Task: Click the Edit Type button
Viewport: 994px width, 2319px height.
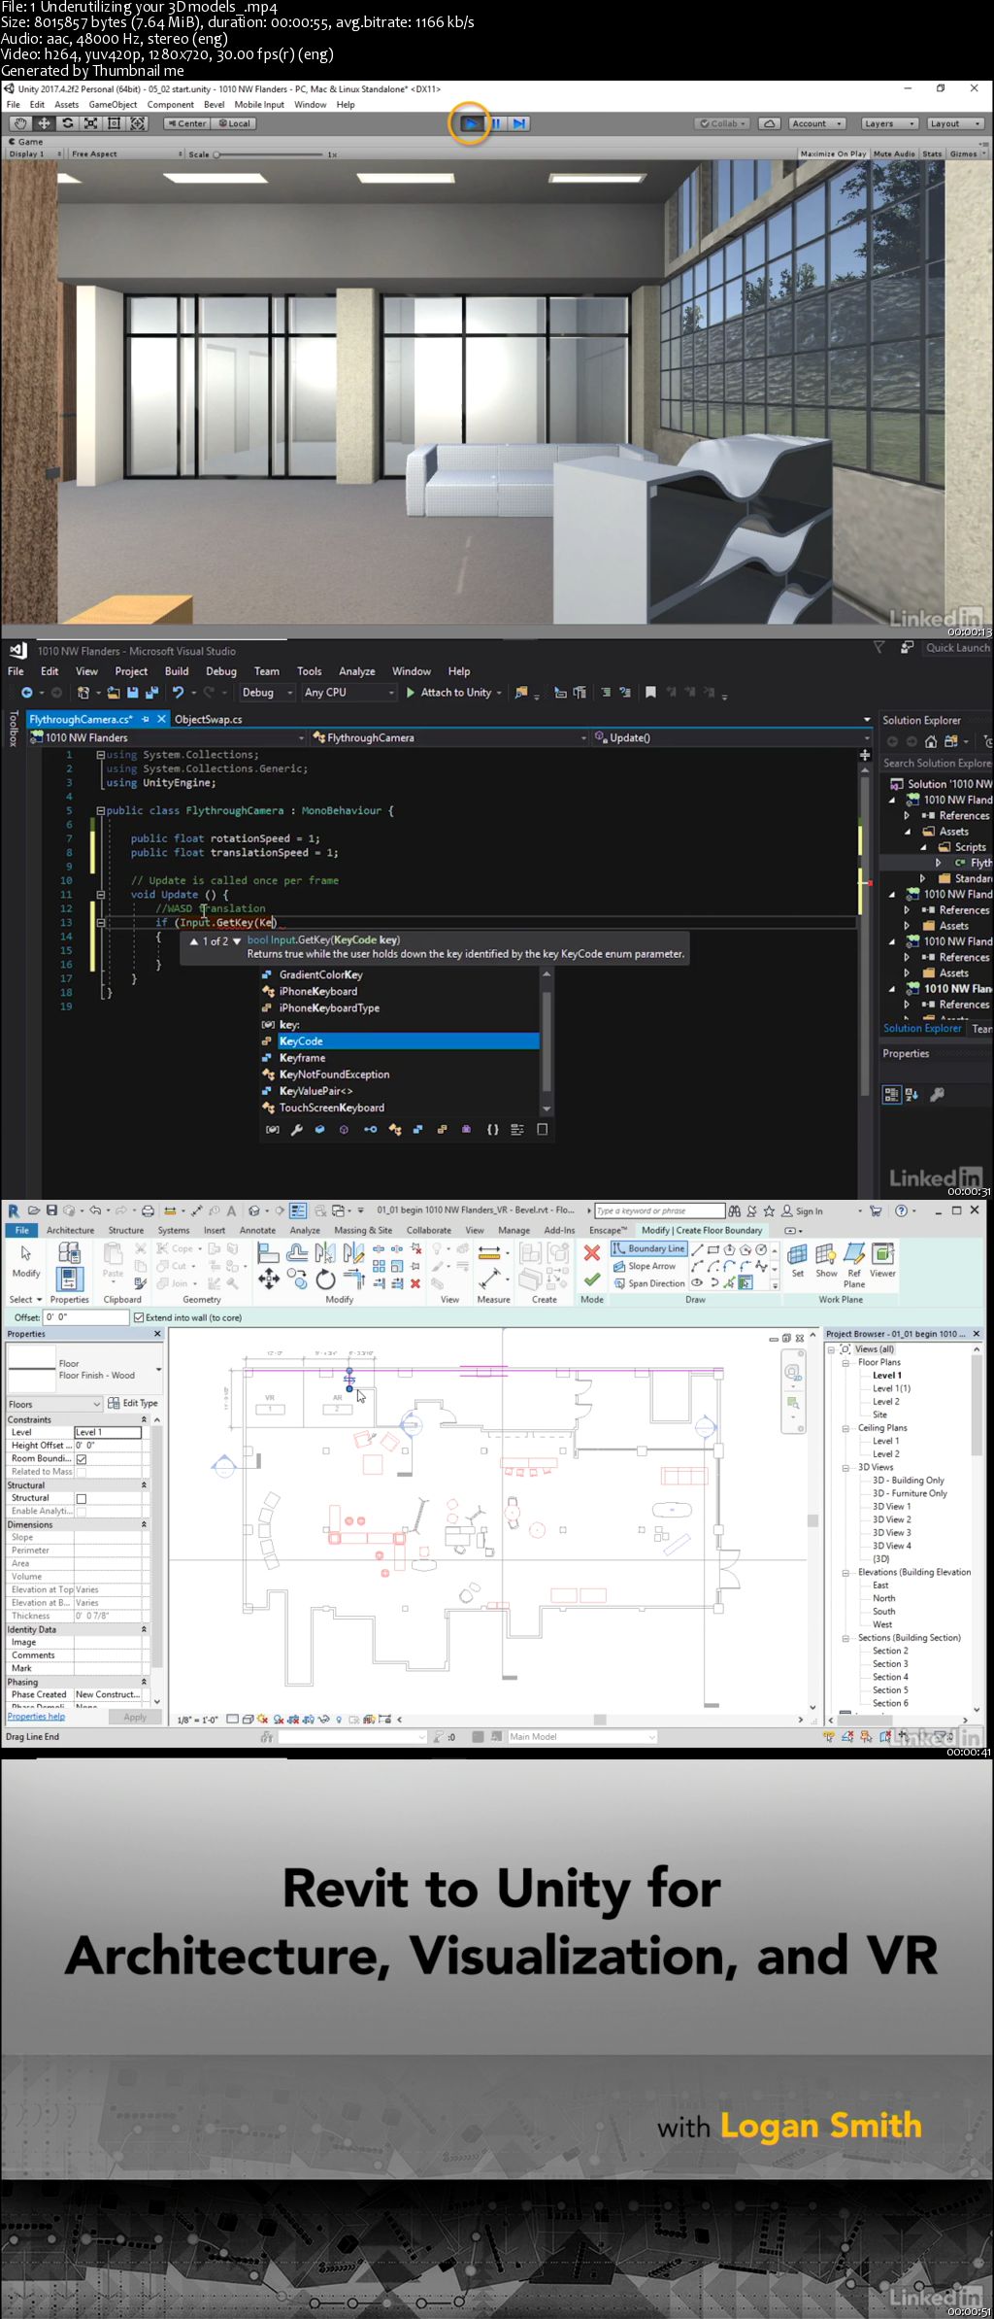Action: point(133,1403)
